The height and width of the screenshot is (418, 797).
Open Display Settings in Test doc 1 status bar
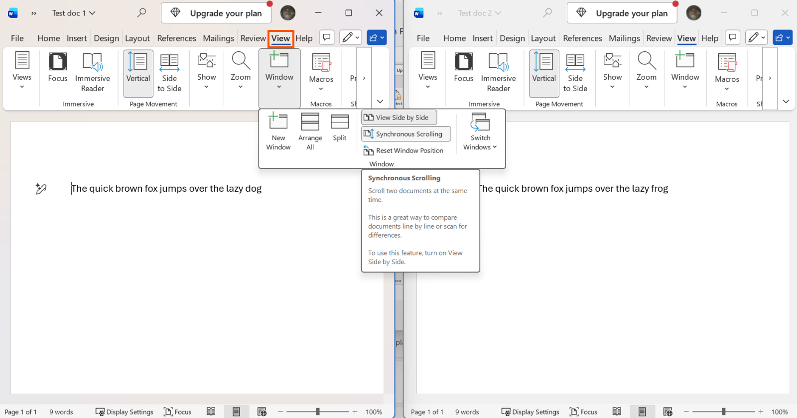(x=125, y=412)
